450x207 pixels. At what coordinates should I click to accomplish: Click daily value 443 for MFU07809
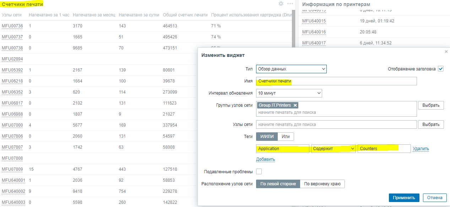coord(123,169)
